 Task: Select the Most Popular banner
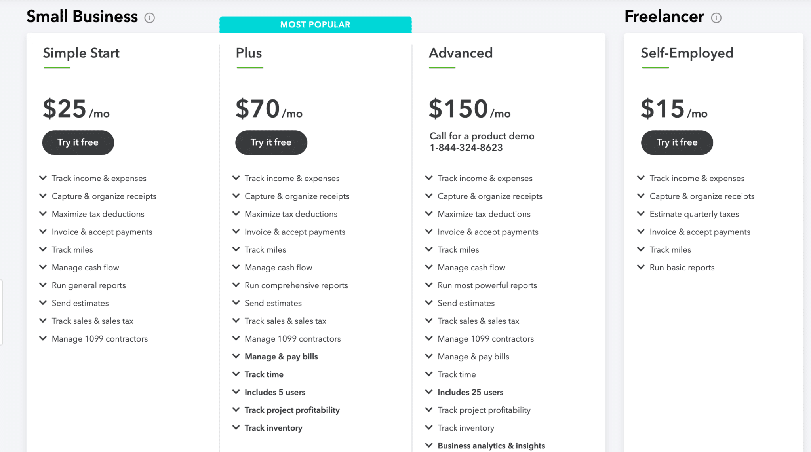click(x=315, y=25)
